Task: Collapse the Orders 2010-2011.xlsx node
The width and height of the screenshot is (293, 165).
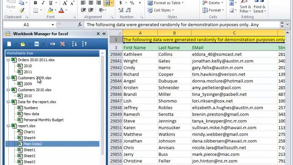Action: coord(8,60)
